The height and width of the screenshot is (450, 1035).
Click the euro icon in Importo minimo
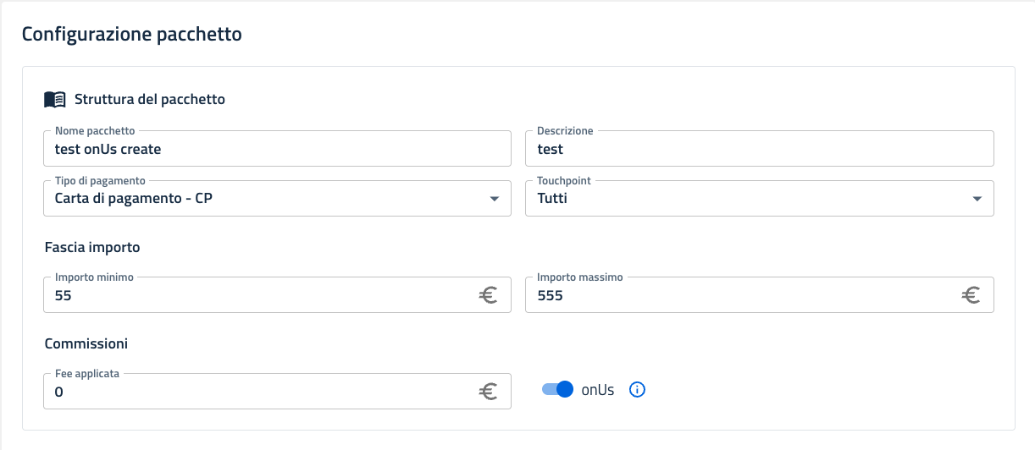click(x=488, y=295)
